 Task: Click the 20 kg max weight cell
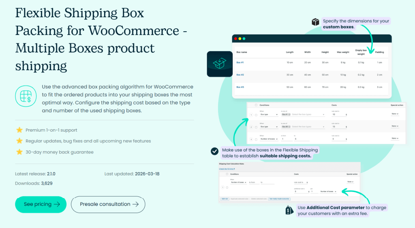pos(343,87)
